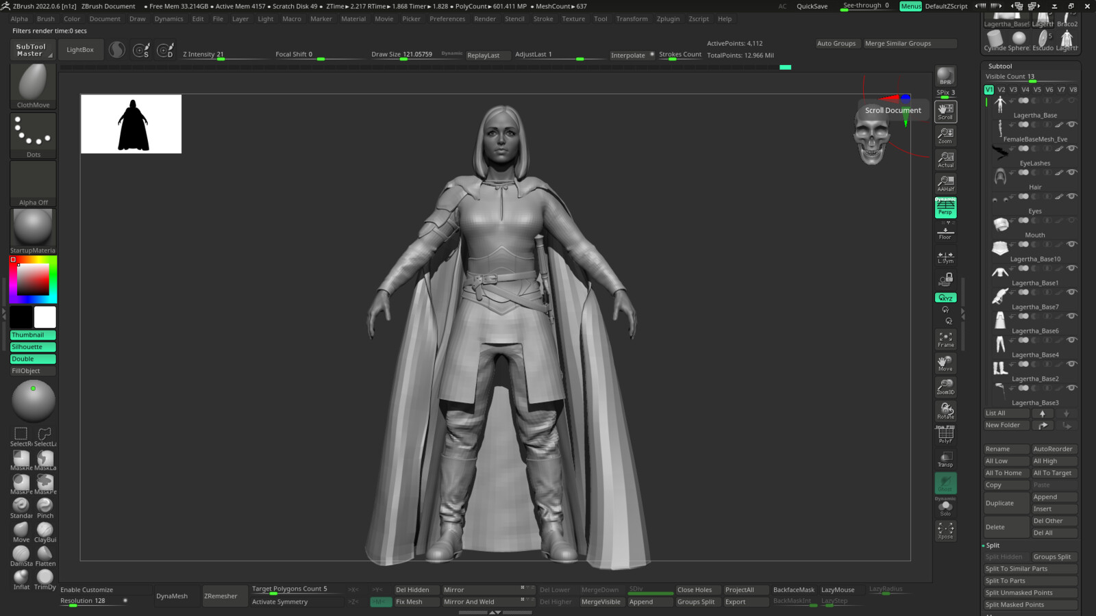This screenshot has width=1096, height=616.
Task: Pick the Pinch brush
Action: tap(45, 509)
